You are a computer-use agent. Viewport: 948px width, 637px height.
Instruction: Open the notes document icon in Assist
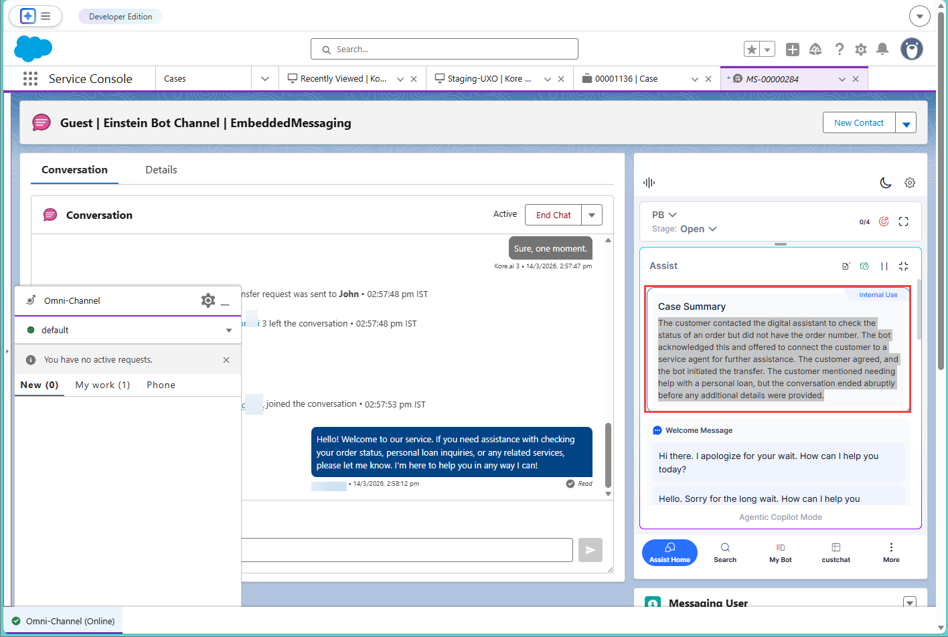[x=846, y=266]
